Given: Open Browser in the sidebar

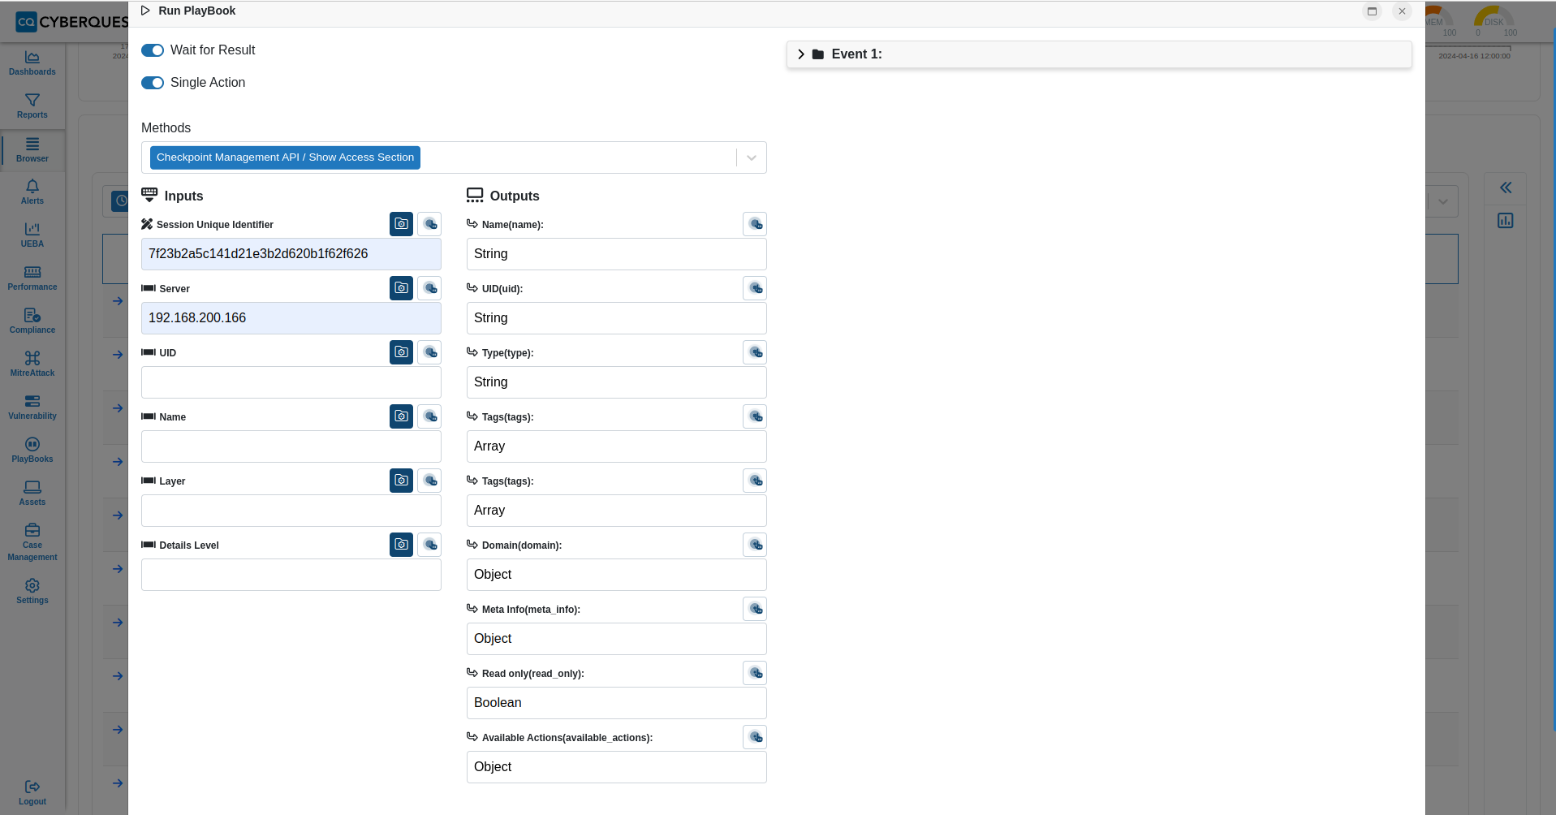Looking at the screenshot, I should click(x=32, y=150).
